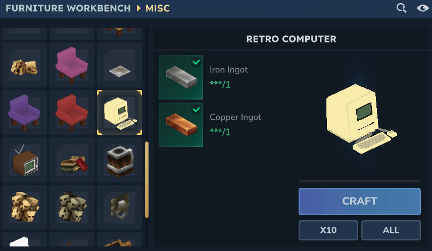Pick the flat gray floor plate recipe
The height and width of the screenshot is (251, 432).
[120, 65]
